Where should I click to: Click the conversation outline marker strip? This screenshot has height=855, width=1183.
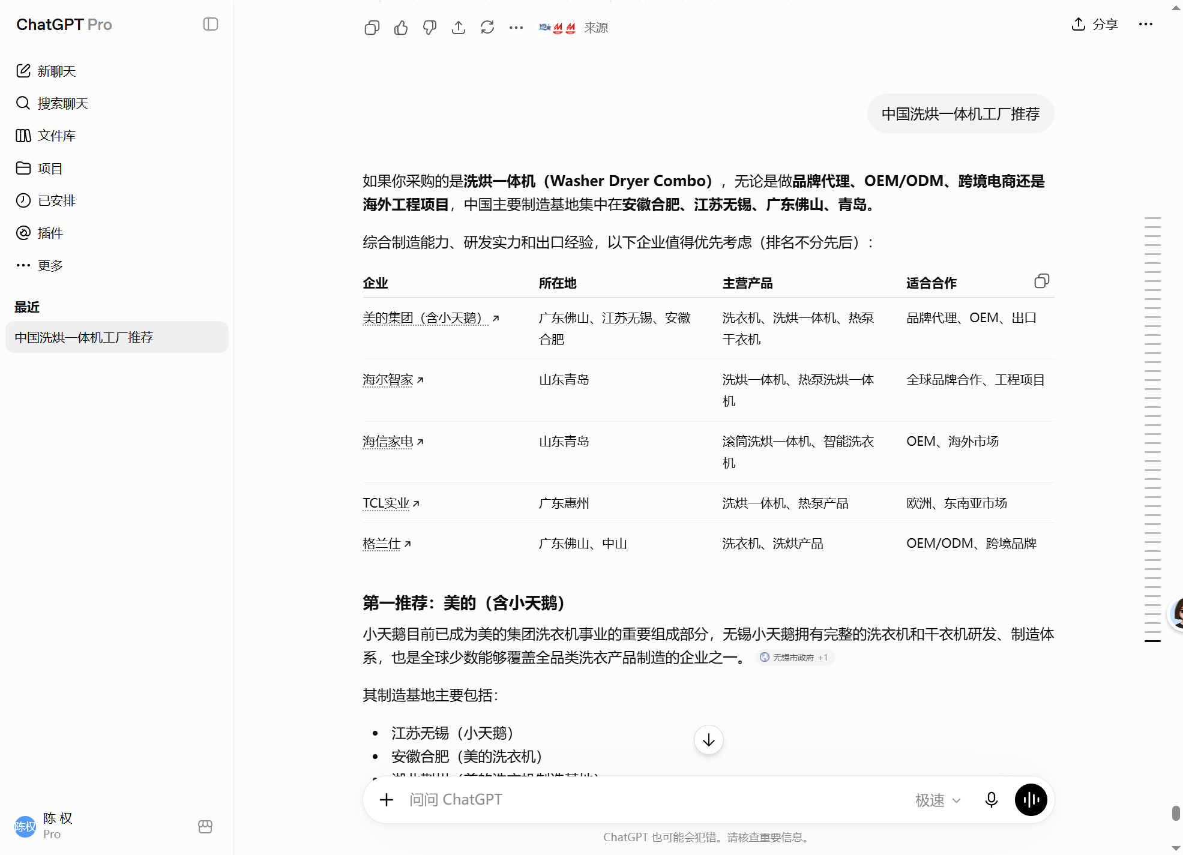pos(1152,430)
